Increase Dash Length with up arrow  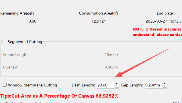[x=117, y=84]
